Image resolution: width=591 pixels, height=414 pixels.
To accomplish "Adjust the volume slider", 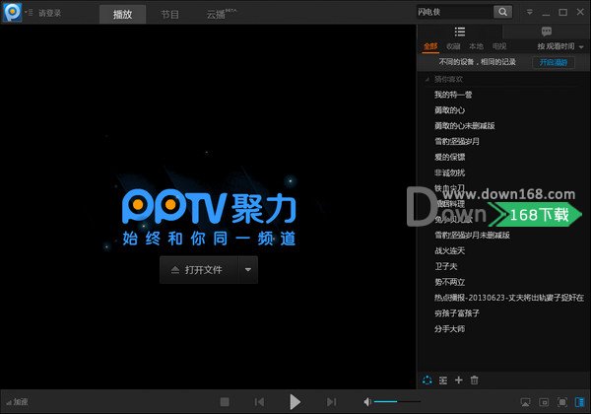I will tap(397, 402).
